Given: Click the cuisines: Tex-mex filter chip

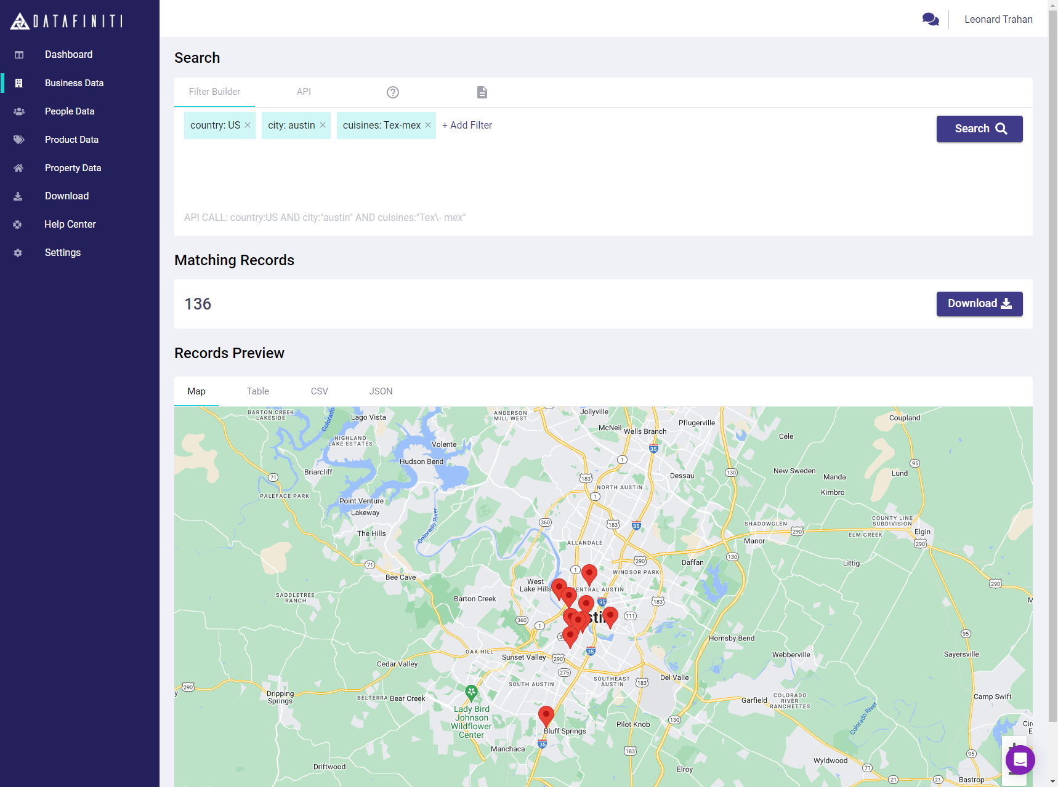Looking at the screenshot, I should tap(386, 126).
